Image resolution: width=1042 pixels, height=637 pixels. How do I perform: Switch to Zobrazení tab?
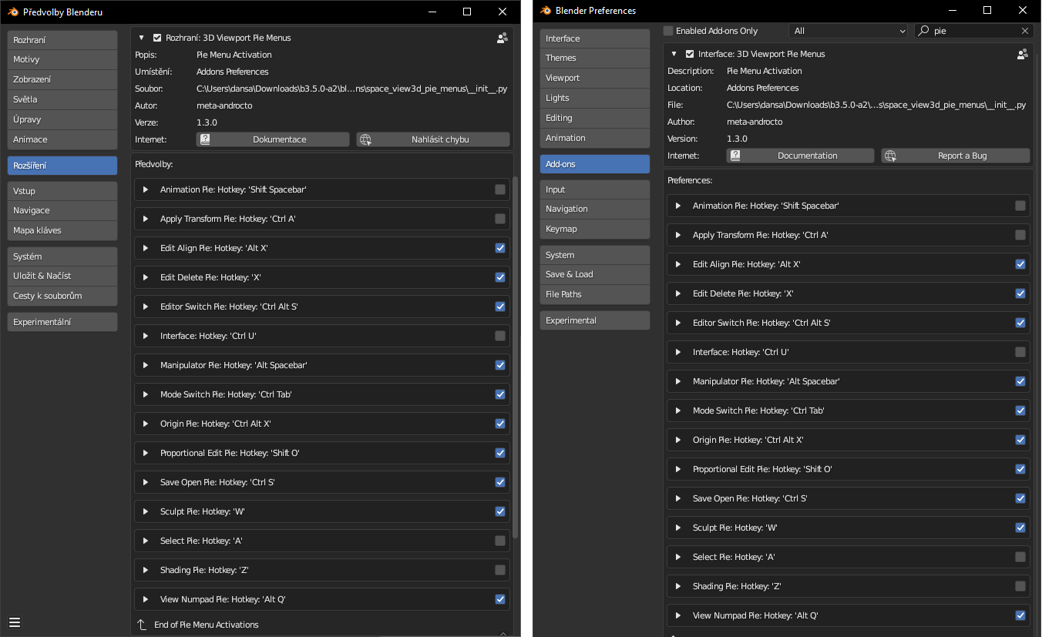point(62,79)
